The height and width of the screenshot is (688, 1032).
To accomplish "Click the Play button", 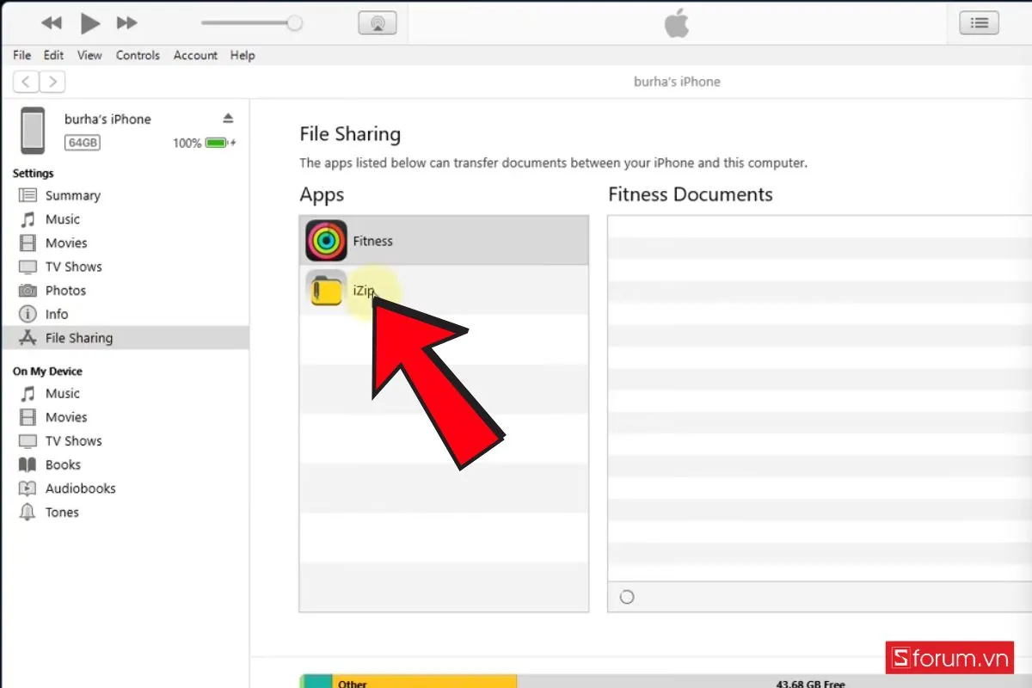I will (89, 23).
